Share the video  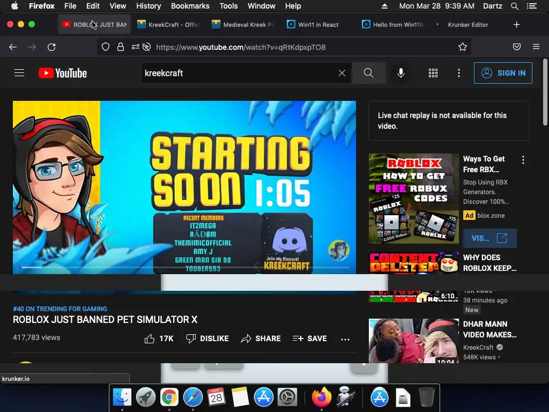(261, 339)
